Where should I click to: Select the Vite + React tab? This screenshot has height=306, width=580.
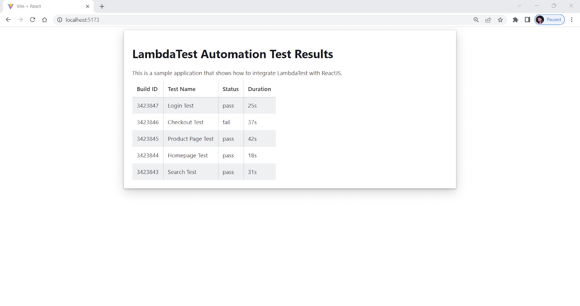coord(43,7)
